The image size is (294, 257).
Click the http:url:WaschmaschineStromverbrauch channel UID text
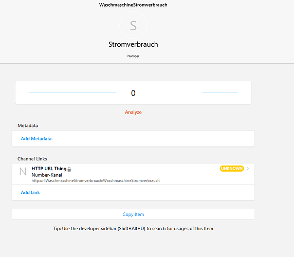click(96, 180)
